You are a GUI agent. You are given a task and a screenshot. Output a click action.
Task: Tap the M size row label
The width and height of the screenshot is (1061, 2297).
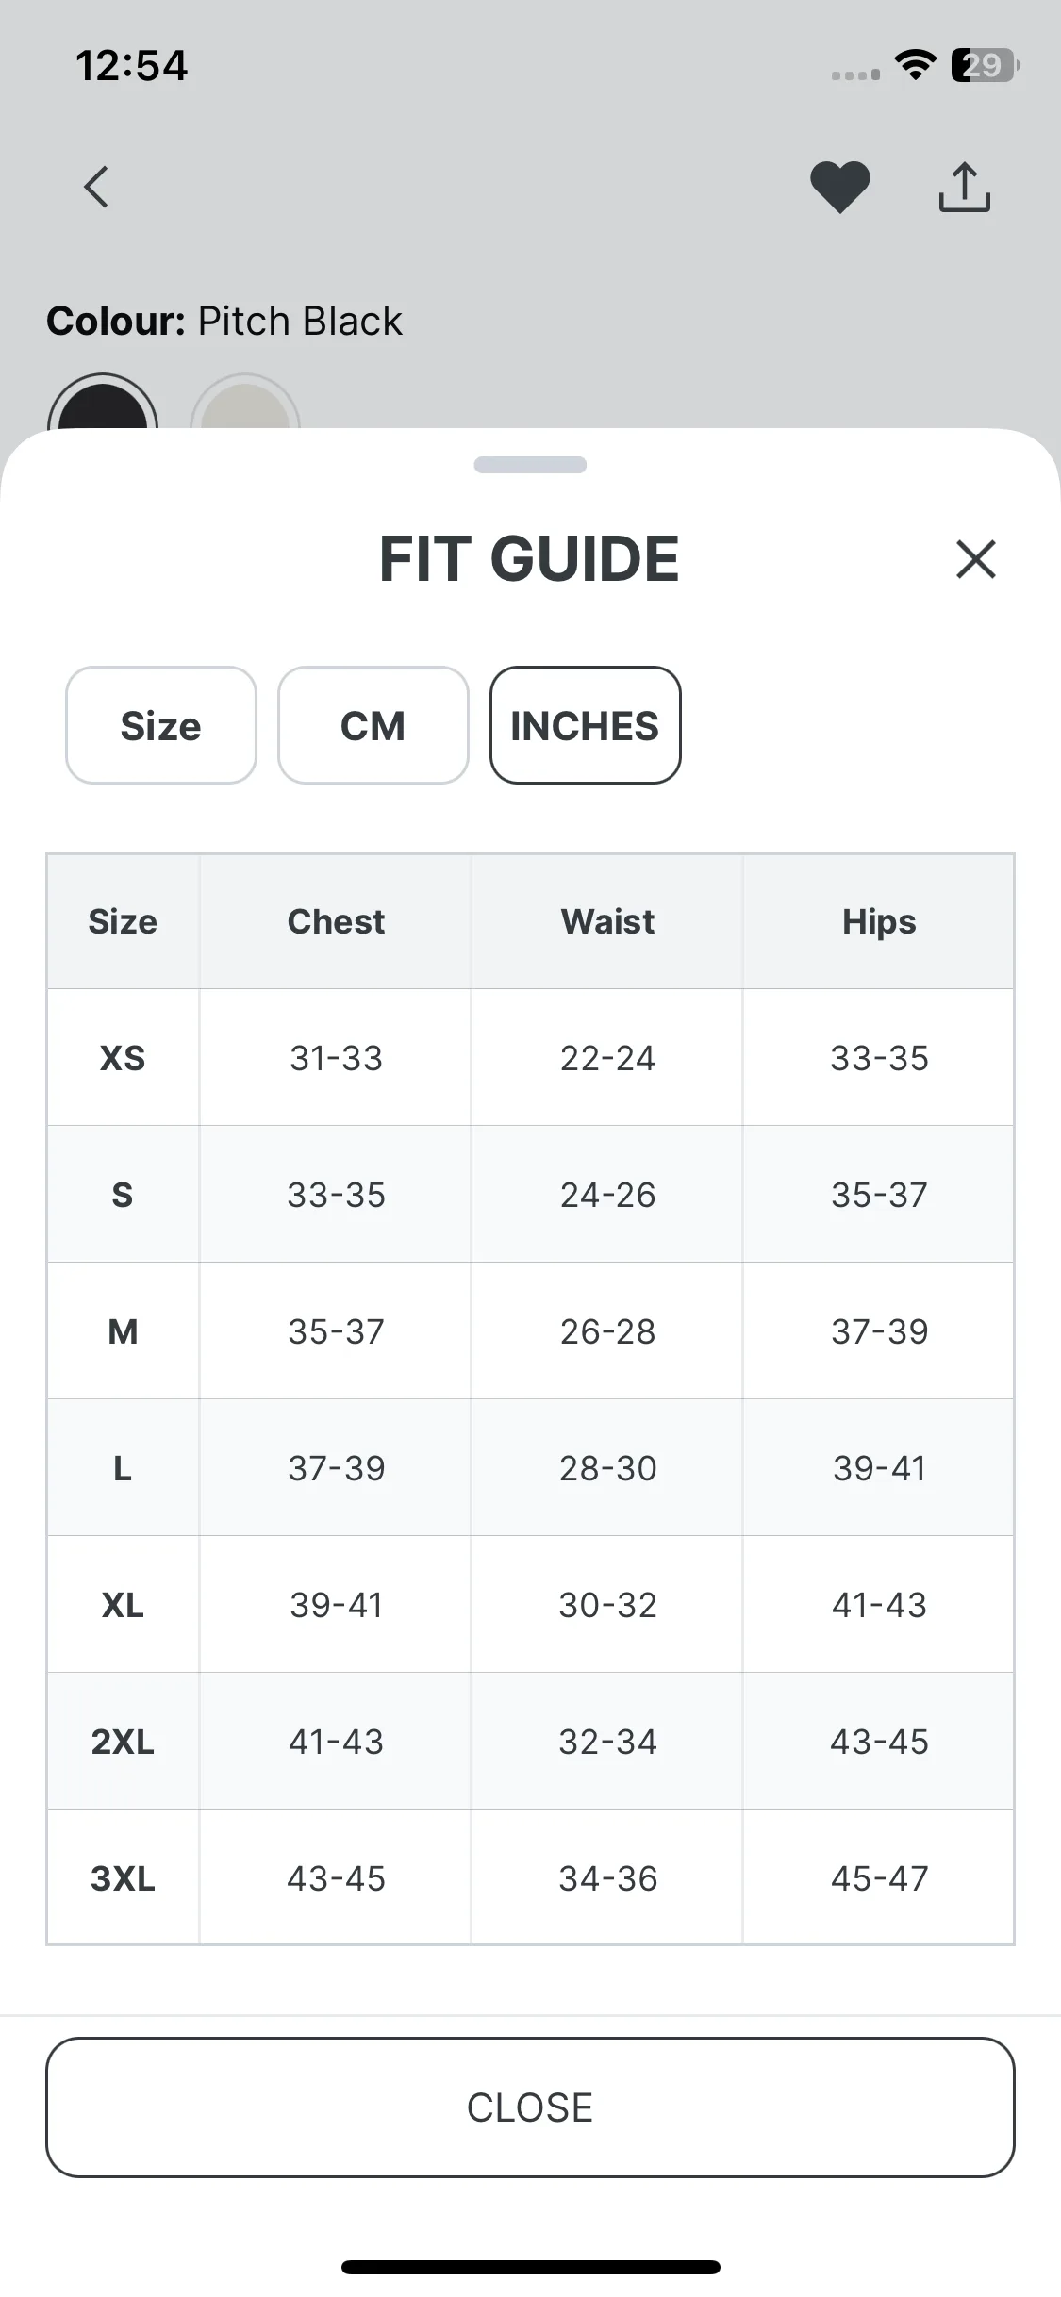coord(123,1331)
